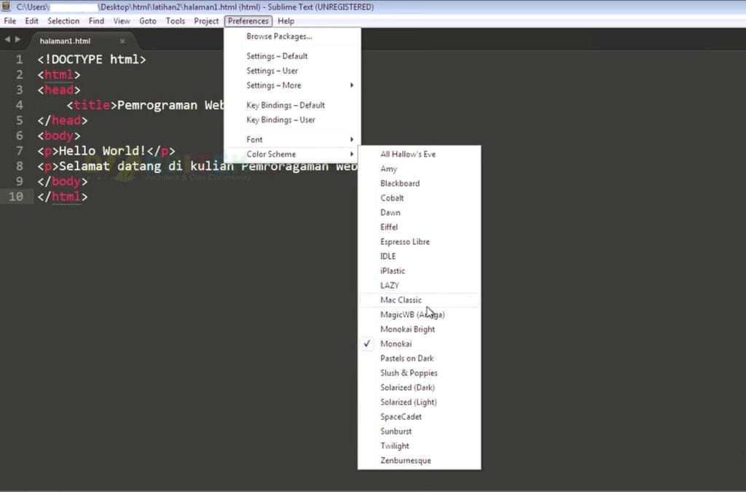Click the forward tab navigation arrow
Viewport: 746px width, 492px height.
click(18, 39)
